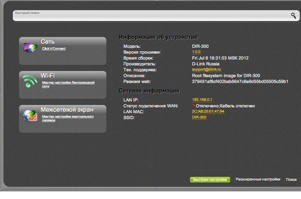This screenshot has height=199, width=301.
Task: Click the Описание label
Action: pos(134,76)
